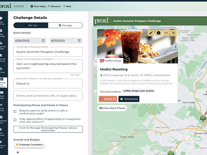
Task: Click EDITOR label in header
Action: point(19,6)
